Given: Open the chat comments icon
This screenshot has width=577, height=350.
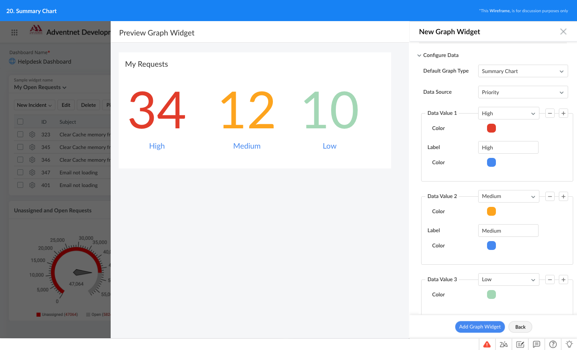Looking at the screenshot, I should coord(536,344).
